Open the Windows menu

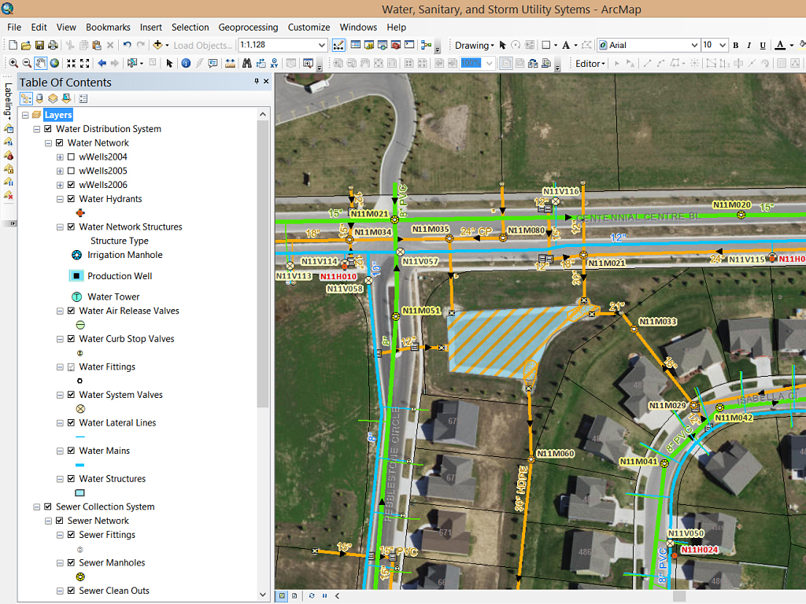click(x=358, y=28)
